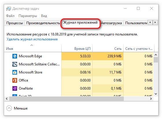Open the Вид menu
Image resolution: width=162 pixels, height=119 pixels.
[44, 16]
